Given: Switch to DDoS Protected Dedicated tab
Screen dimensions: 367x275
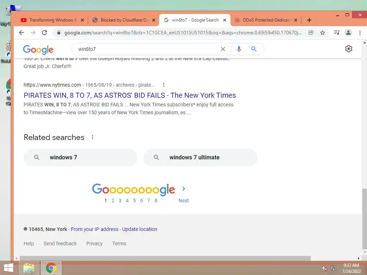Looking at the screenshot, I should [266, 20].
